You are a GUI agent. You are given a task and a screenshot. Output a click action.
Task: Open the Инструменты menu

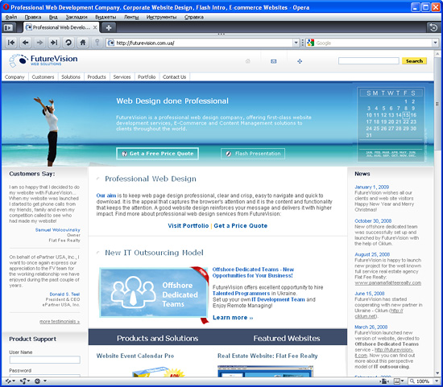161,17
